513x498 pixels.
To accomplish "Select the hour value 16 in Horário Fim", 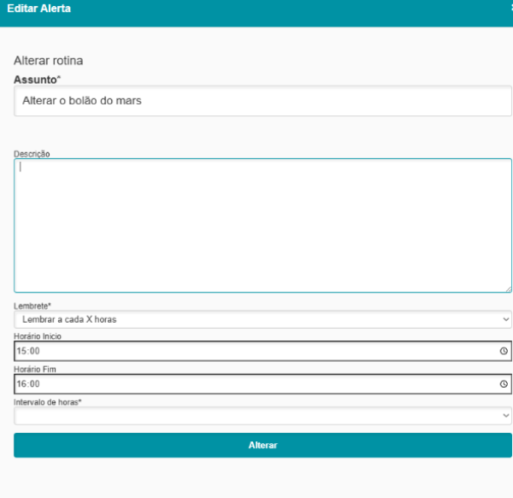I will pos(21,384).
